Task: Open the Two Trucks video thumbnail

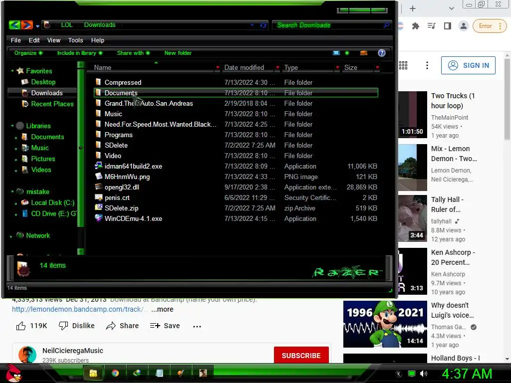Action: (413, 115)
